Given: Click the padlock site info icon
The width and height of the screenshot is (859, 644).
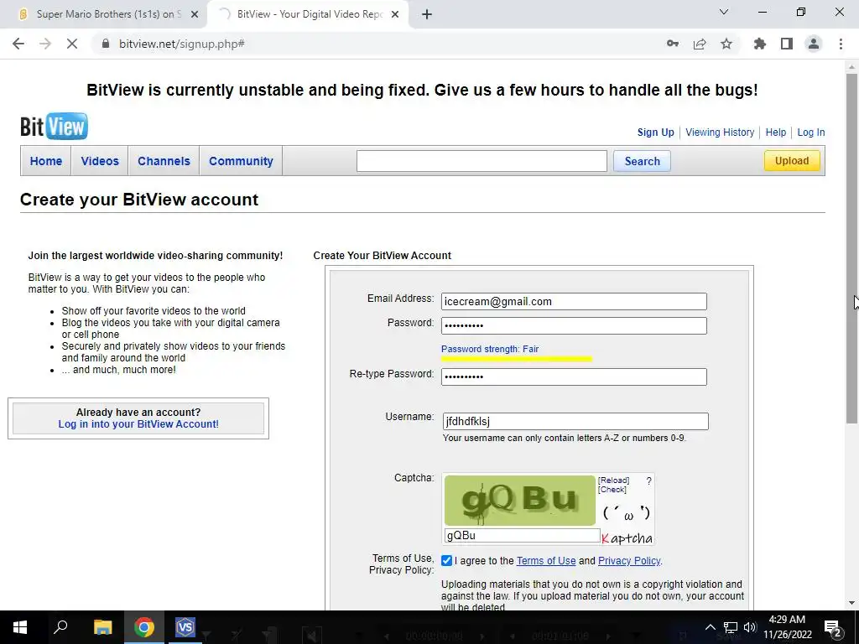Looking at the screenshot, I should [x=106, y=44].
